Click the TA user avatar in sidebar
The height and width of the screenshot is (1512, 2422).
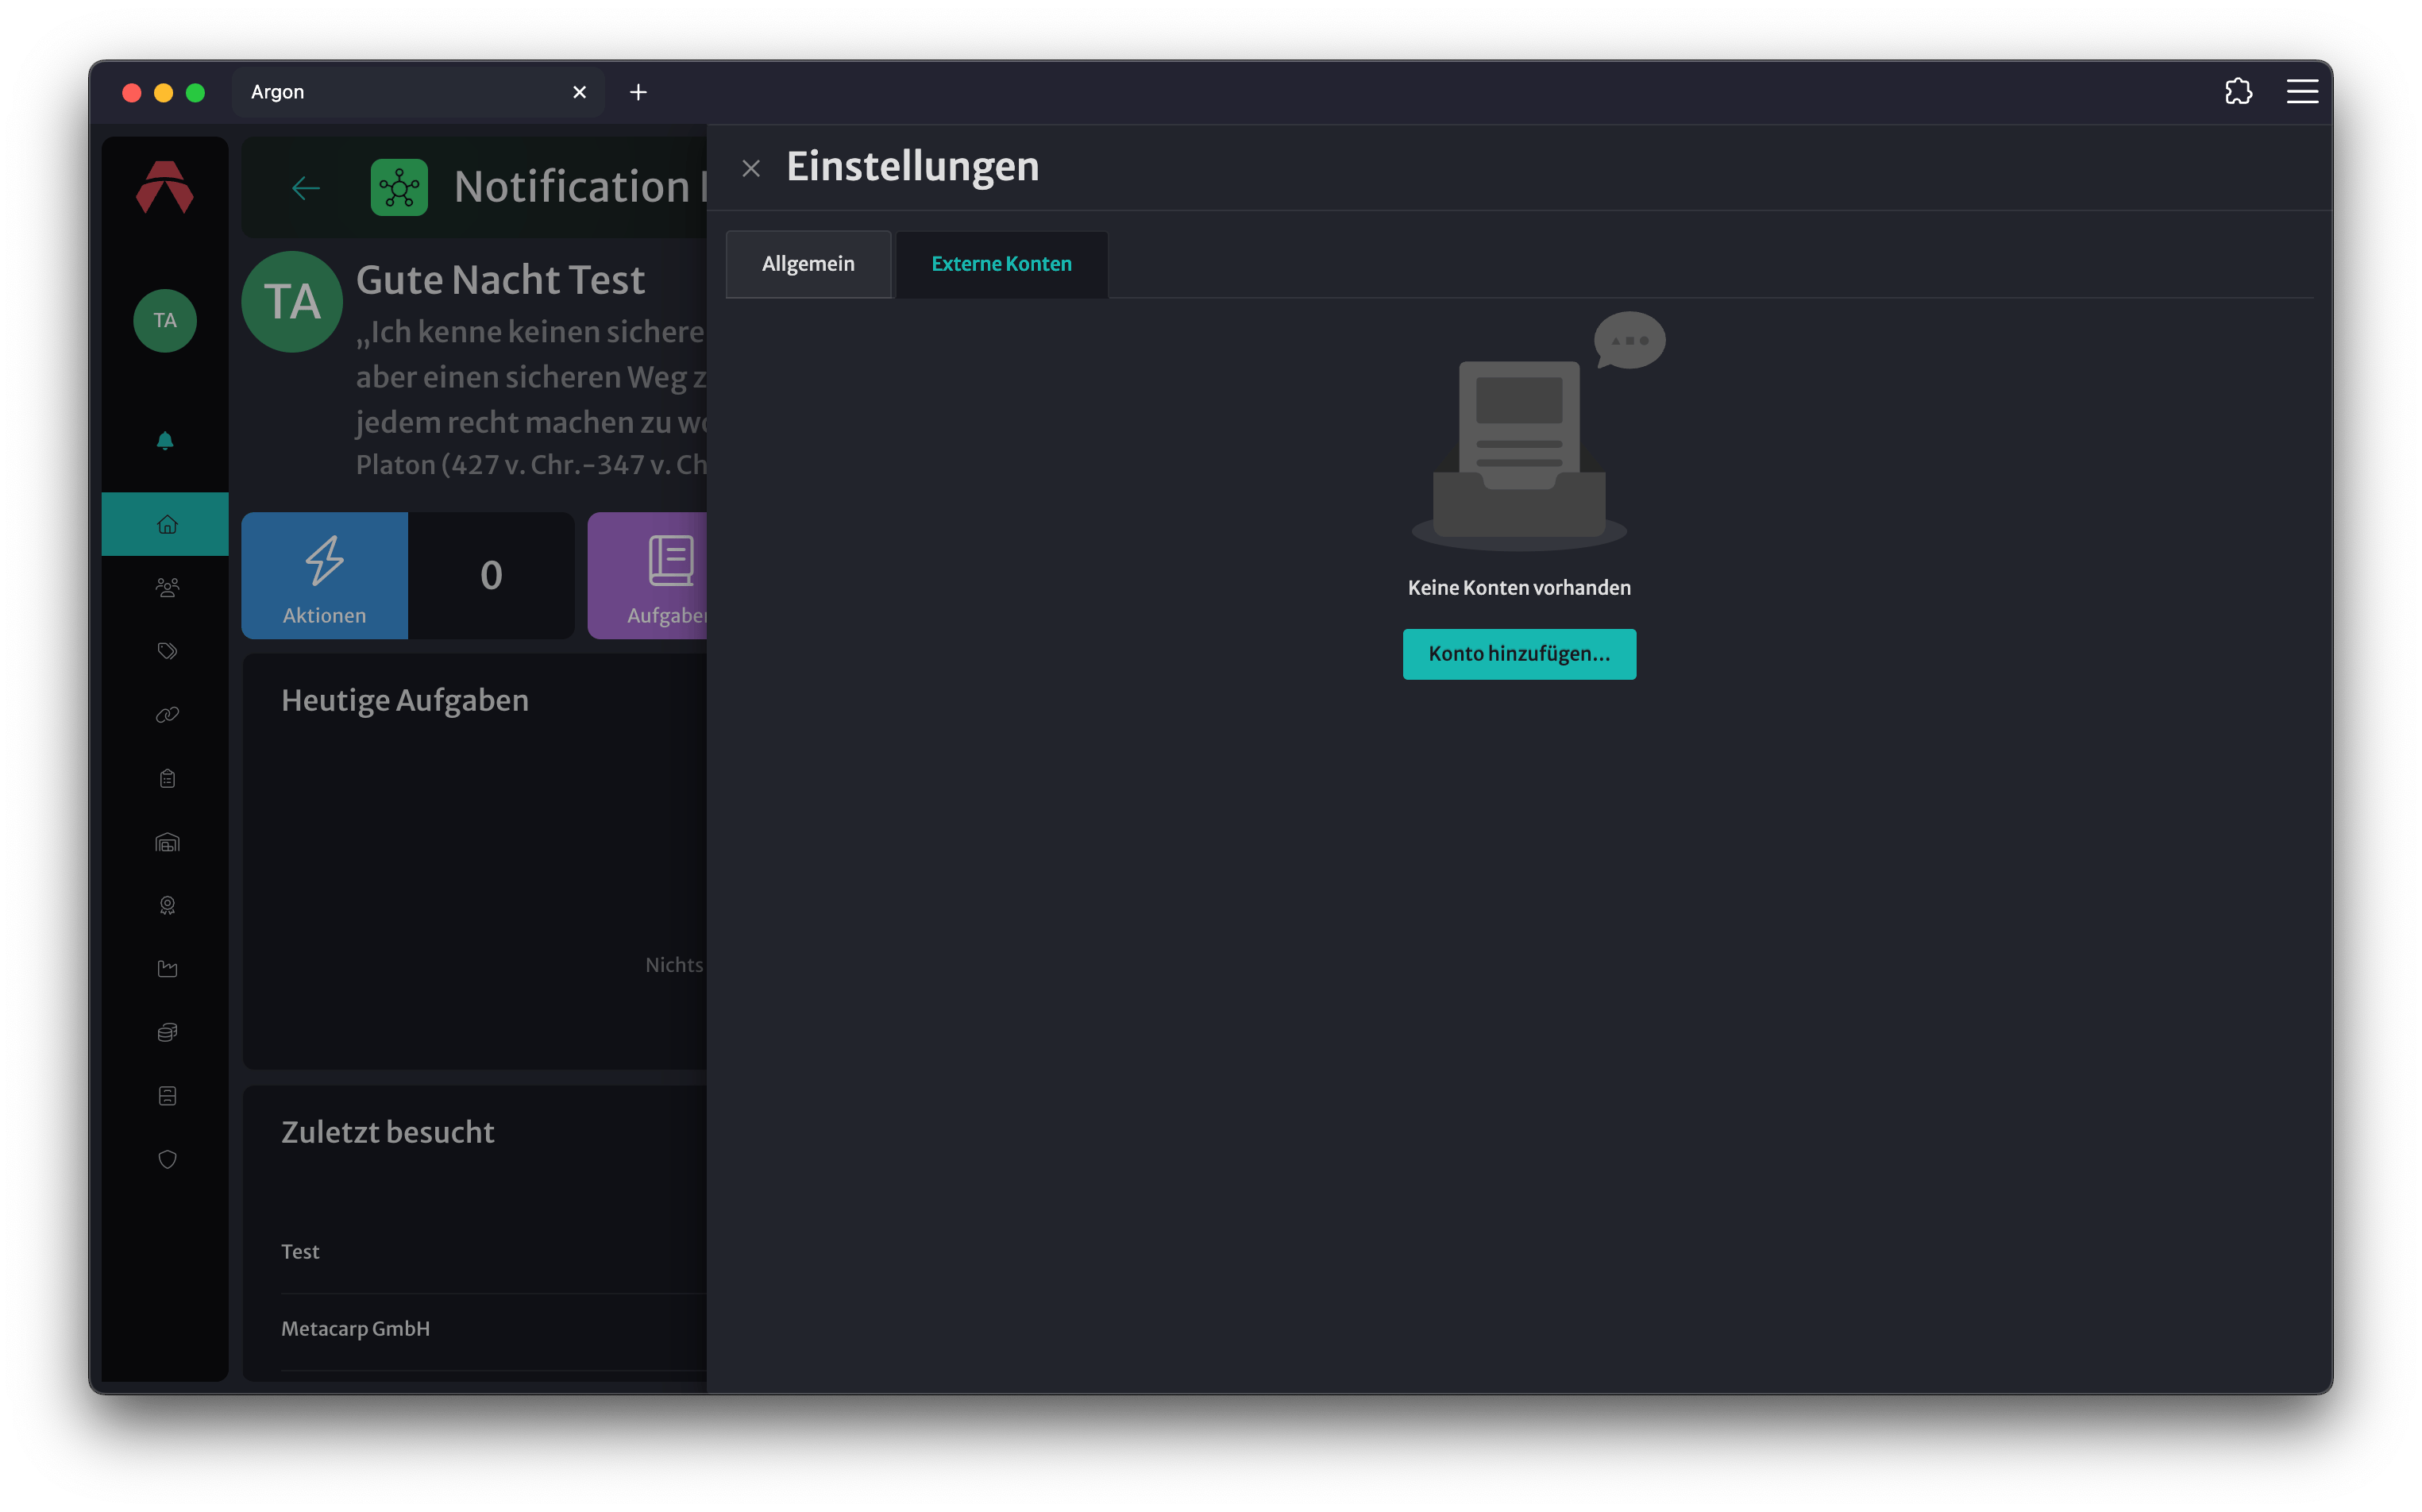pyautogui.click(x=165, y=320)
